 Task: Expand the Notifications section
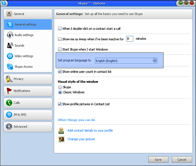(28, 91)
